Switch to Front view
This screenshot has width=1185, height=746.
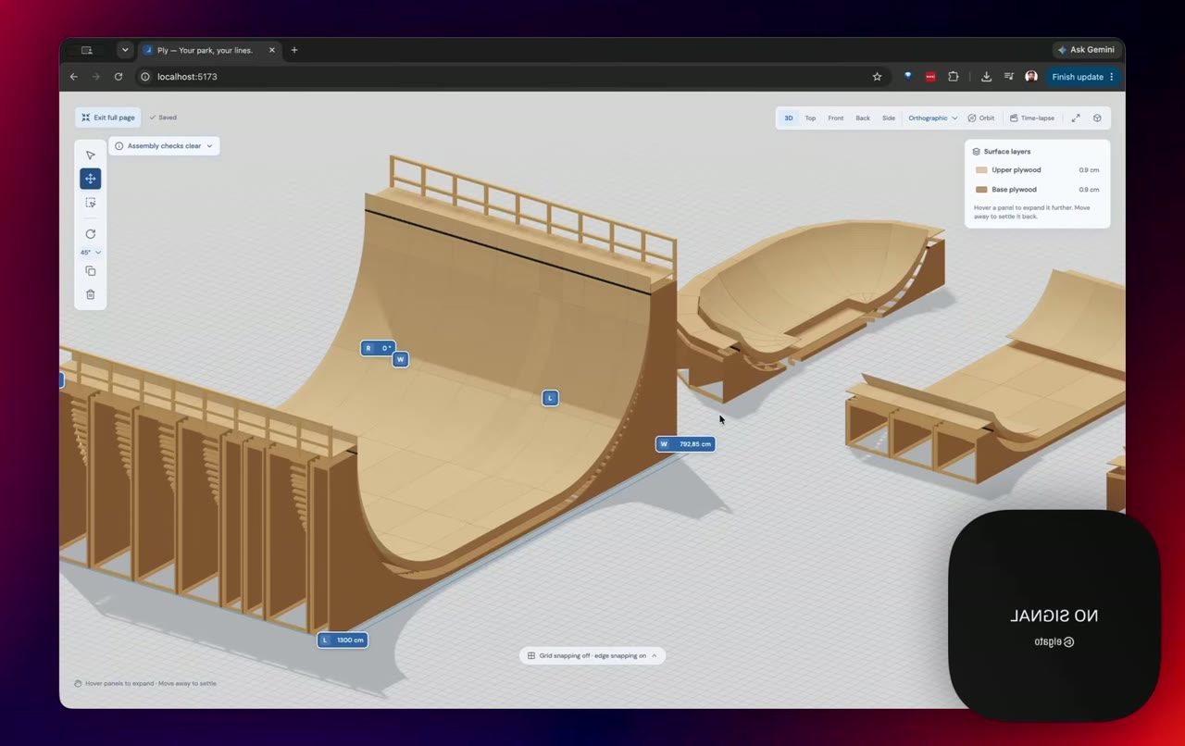click(836, 118)
